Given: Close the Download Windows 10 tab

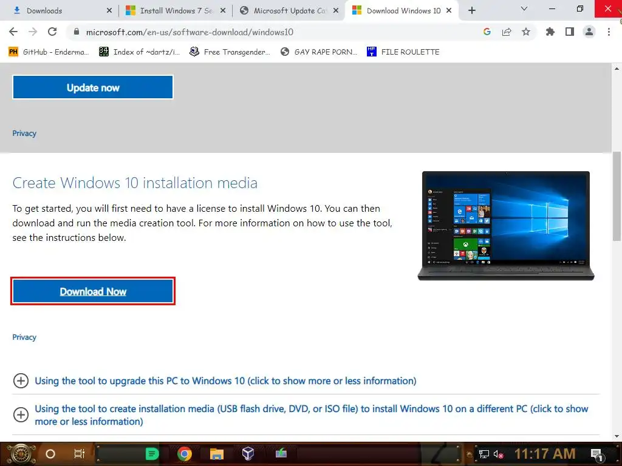Looking at the screenshot, I should pyautogui.click(x=449, y=11).
